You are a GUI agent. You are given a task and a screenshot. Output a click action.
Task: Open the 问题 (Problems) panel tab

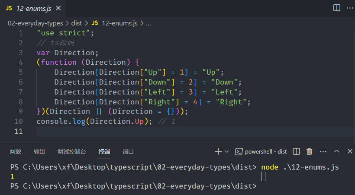click(x=16, y=151)
